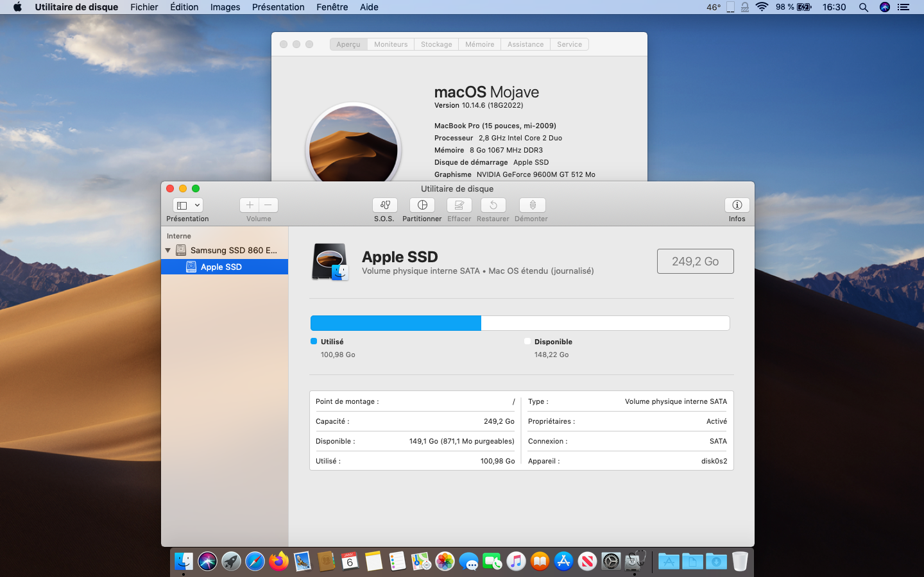Select the Apple SSD volume in sidebar

click(x=221, y=267)
